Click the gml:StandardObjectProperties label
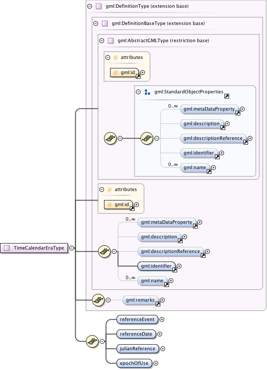This screenshot has height=370, width=267. (x=189, y=92)
